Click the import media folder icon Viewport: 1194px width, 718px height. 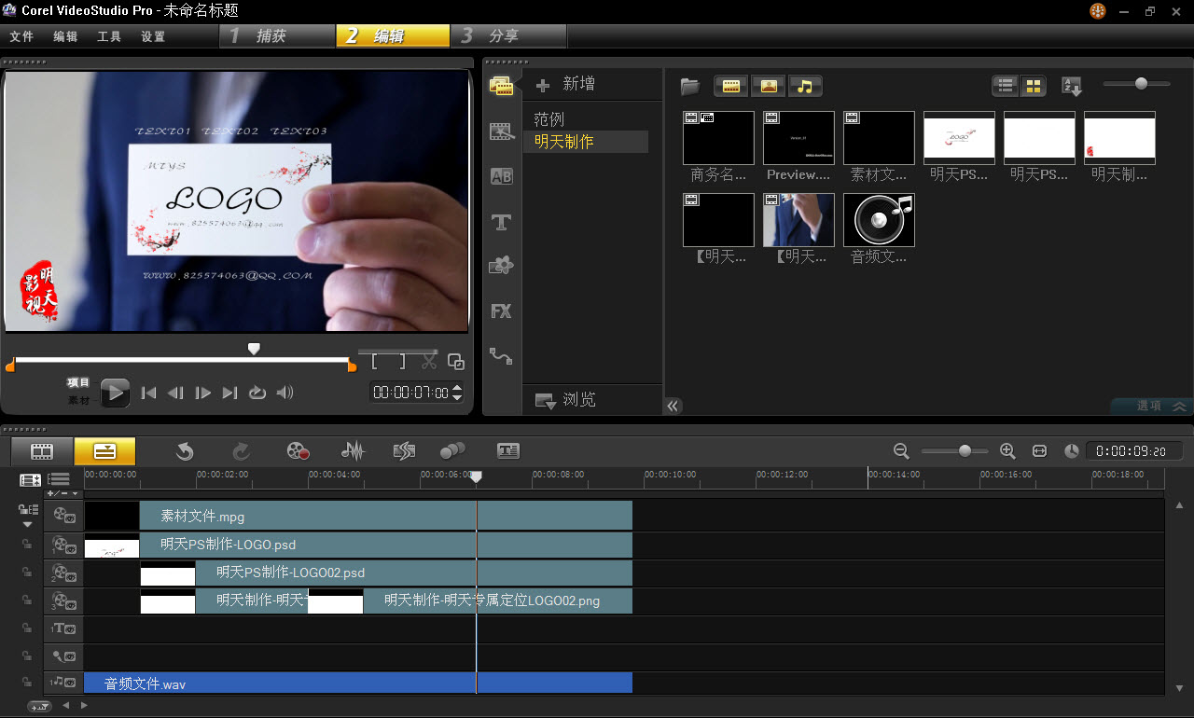click(690, 87)
